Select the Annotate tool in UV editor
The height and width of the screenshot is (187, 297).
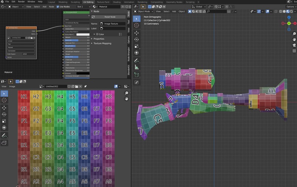[x=4, y=136]
